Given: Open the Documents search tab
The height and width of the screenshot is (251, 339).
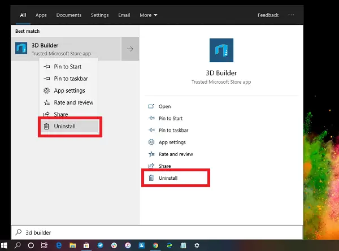Looking at the screenshot, I should (x=69, y=15).
